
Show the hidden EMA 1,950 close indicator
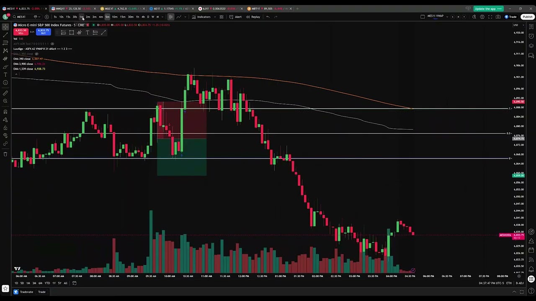pyautogui.click(x=36, y=54)
